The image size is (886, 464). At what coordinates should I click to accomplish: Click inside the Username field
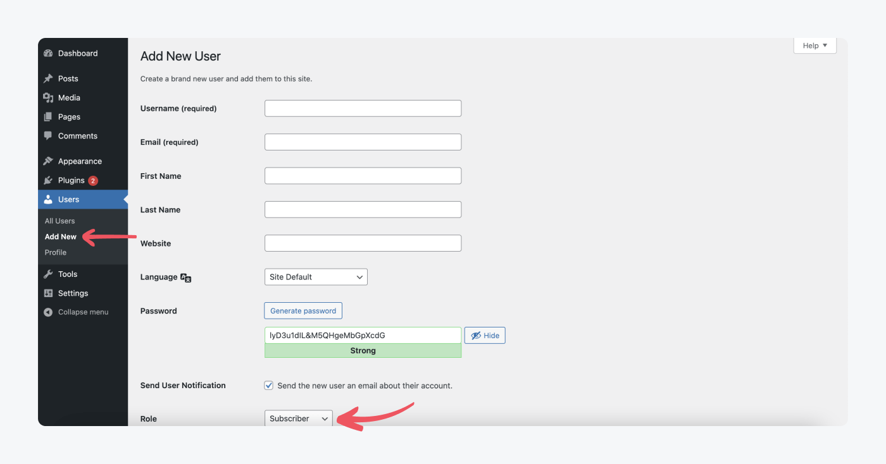[363, 107]
